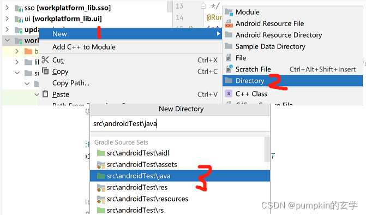Click the ui module icon
Image resolution: width=366 pixels, height=215 pixels.
(19, 19)
